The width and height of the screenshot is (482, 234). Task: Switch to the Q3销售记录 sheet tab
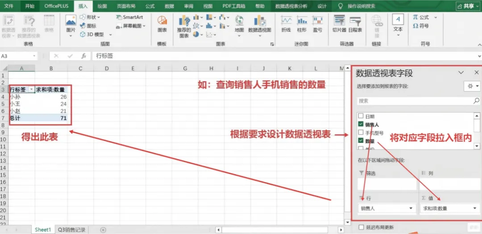pyautogui.click(x=72, y=230)
